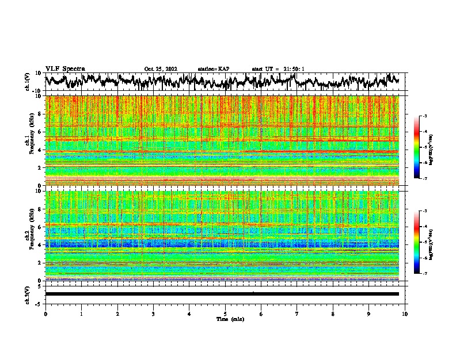Click the ch.2 colorbar log(PSD) unit label
The width and height of the screenshot is (456, 352).
coord(431,244)
